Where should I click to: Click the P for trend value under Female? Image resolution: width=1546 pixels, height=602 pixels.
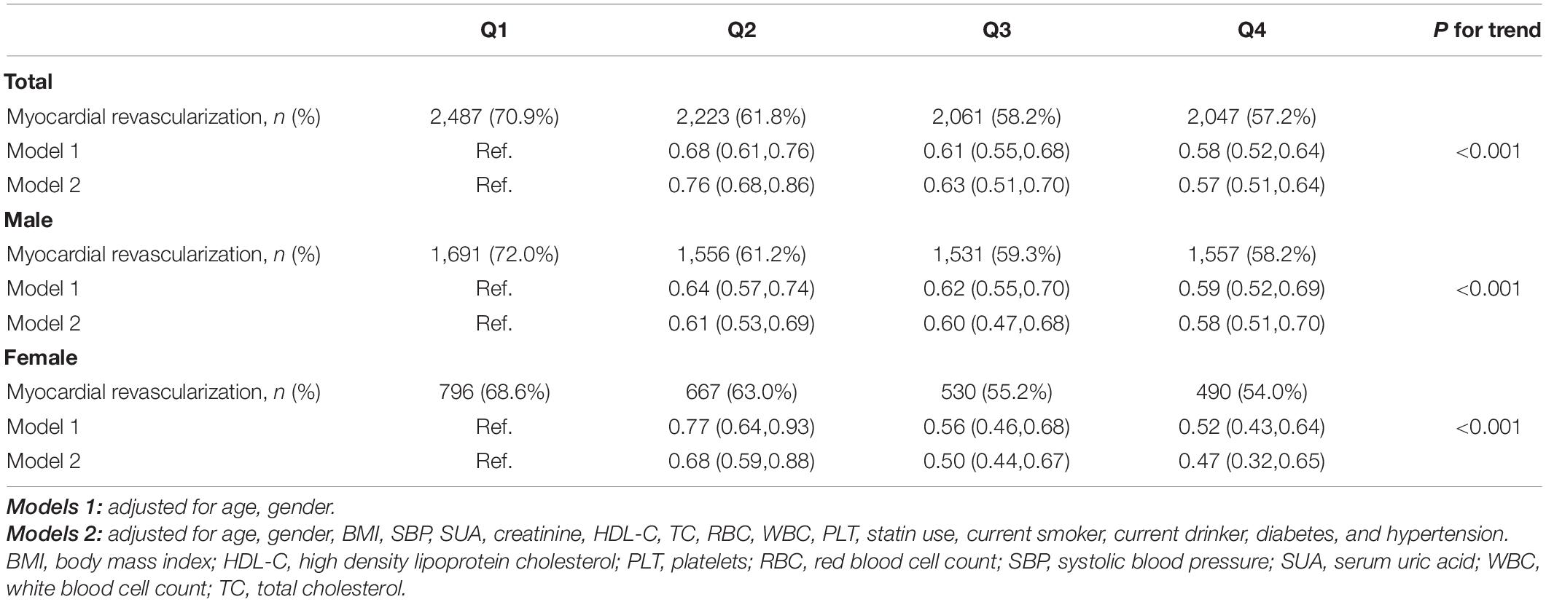click(x=1488, y=427)
